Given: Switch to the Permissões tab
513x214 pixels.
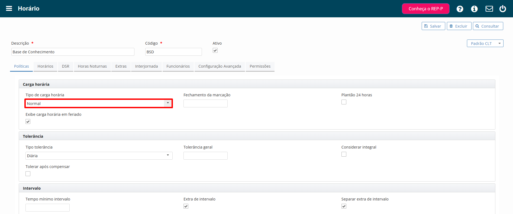Looking at the screenshot, I should (x=260, y=66).
